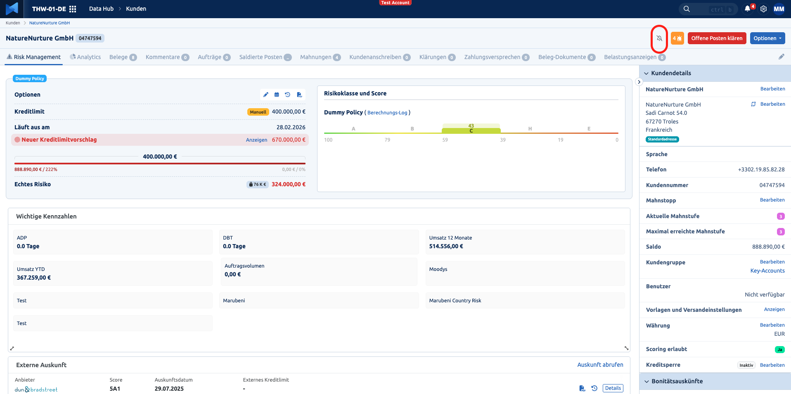
Task: Open the app grid launcher beside THW-01-DE
Action: pos(73,9)
